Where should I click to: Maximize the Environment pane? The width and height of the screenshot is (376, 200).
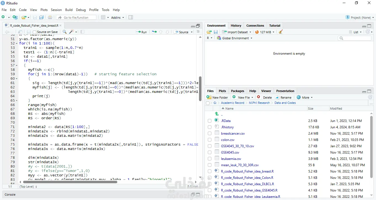(369, 26)
